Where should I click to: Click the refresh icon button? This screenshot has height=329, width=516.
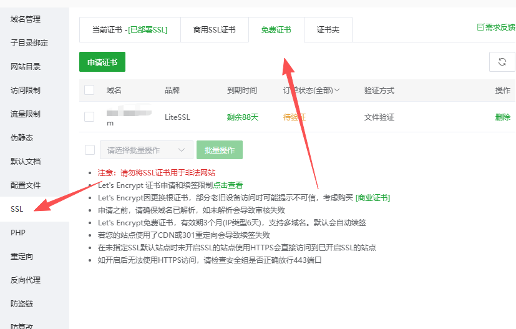(x=502, y=62)
